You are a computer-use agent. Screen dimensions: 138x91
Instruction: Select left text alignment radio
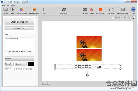[x=15, y=69]
